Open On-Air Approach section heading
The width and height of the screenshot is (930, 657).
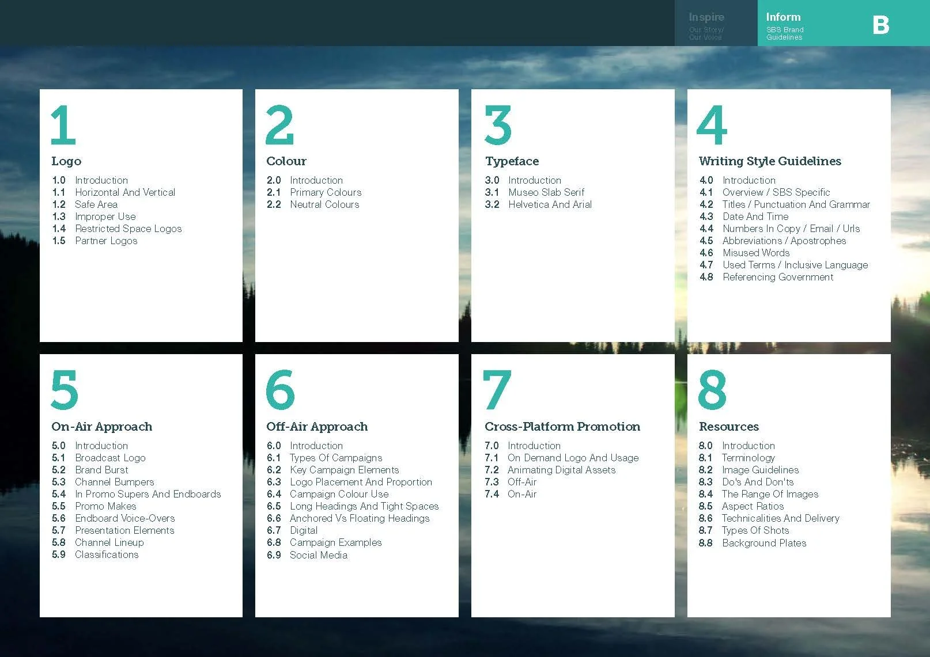102,427
